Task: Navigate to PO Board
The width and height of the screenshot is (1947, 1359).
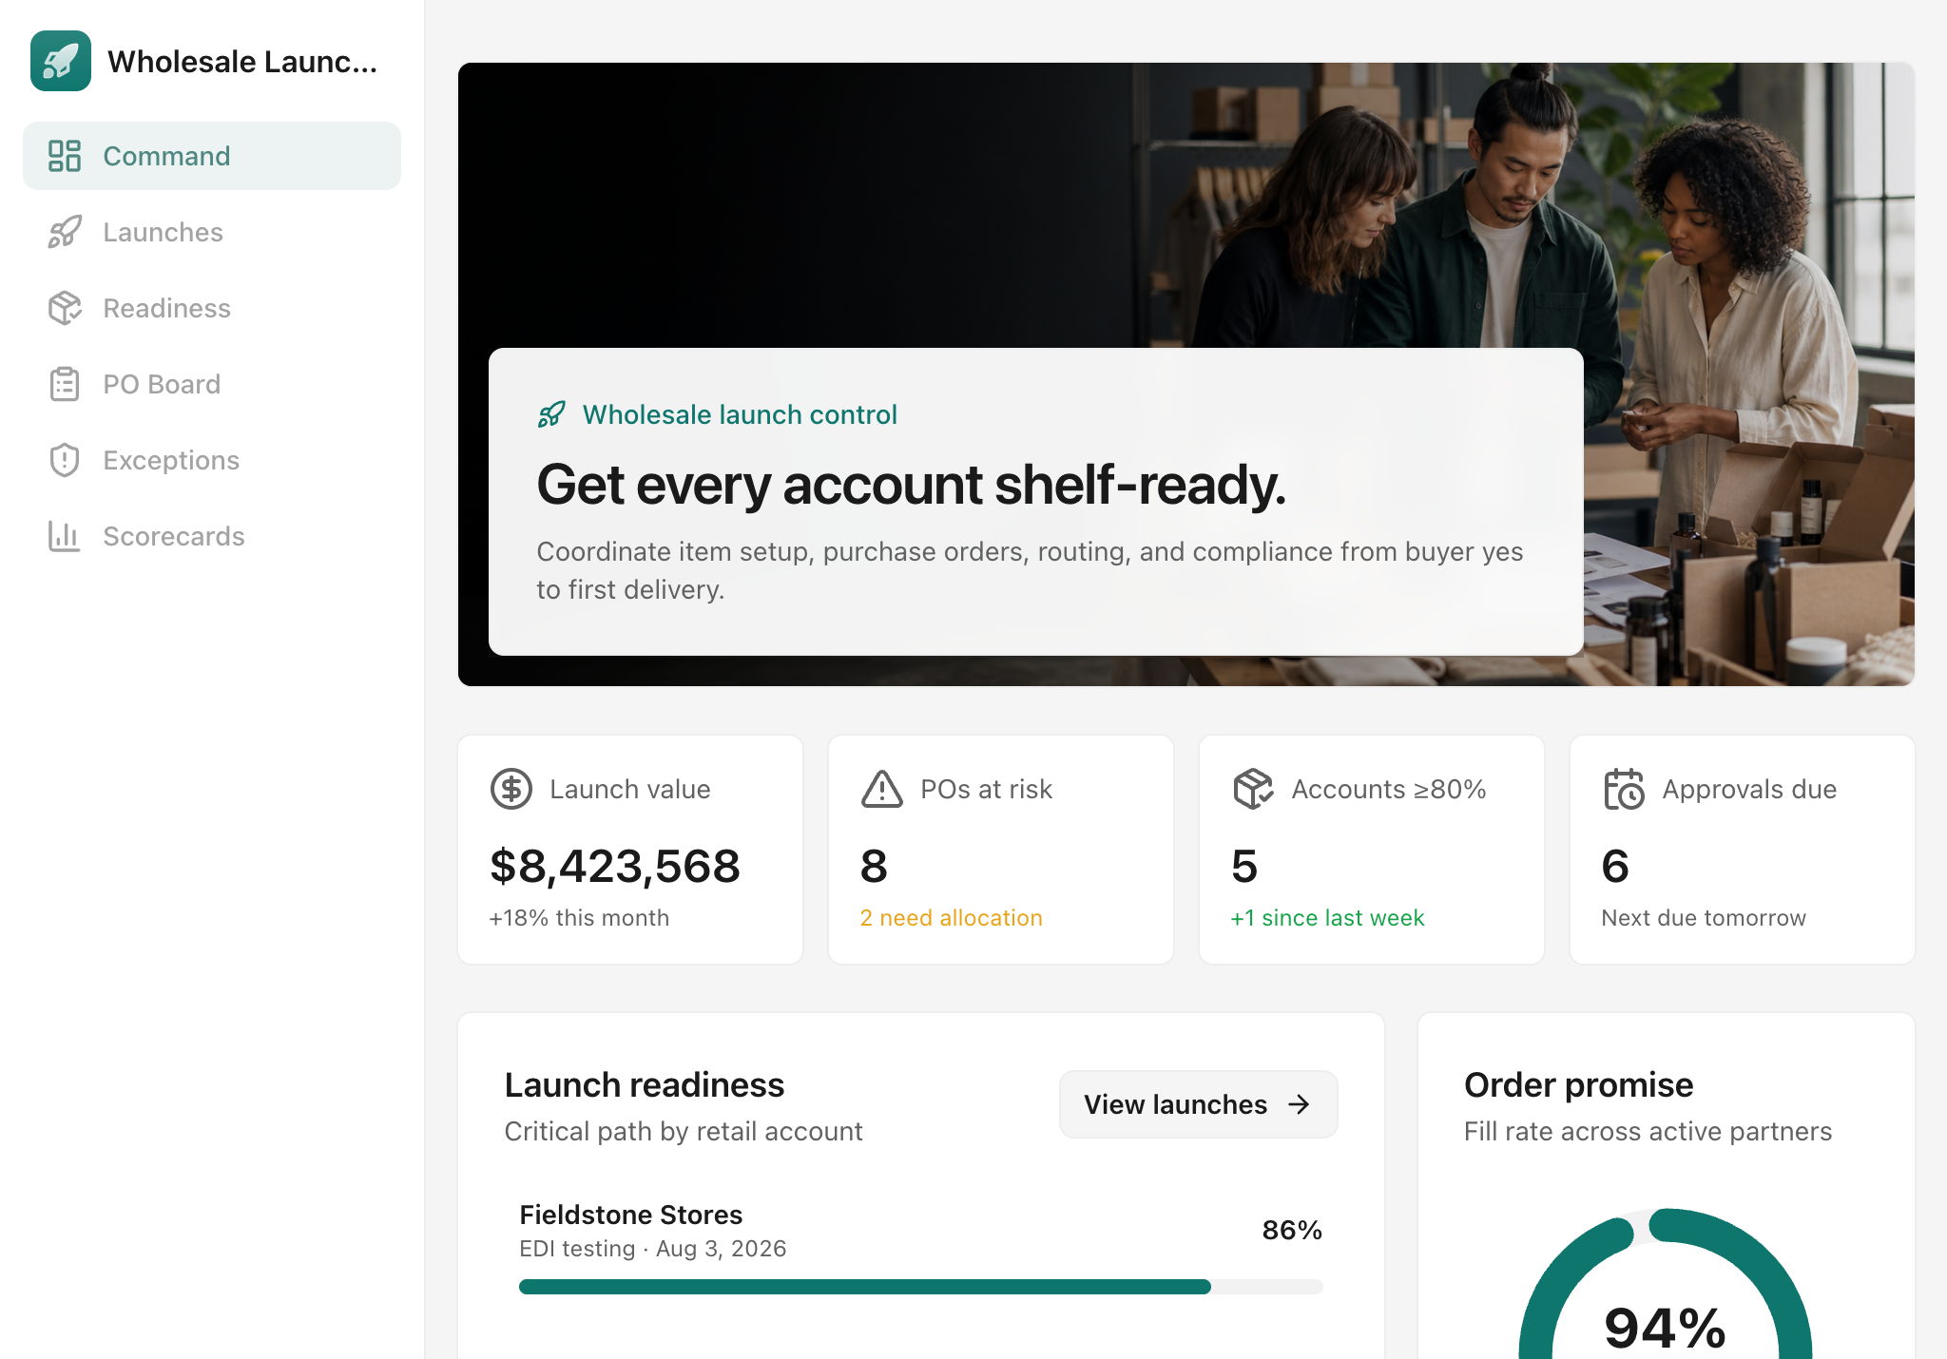Action: pyautogui.click(x=212, y=384)
